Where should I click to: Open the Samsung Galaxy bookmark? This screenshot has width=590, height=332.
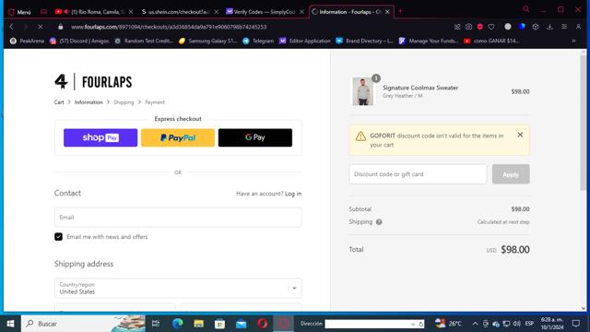click(x=208, y=41)
